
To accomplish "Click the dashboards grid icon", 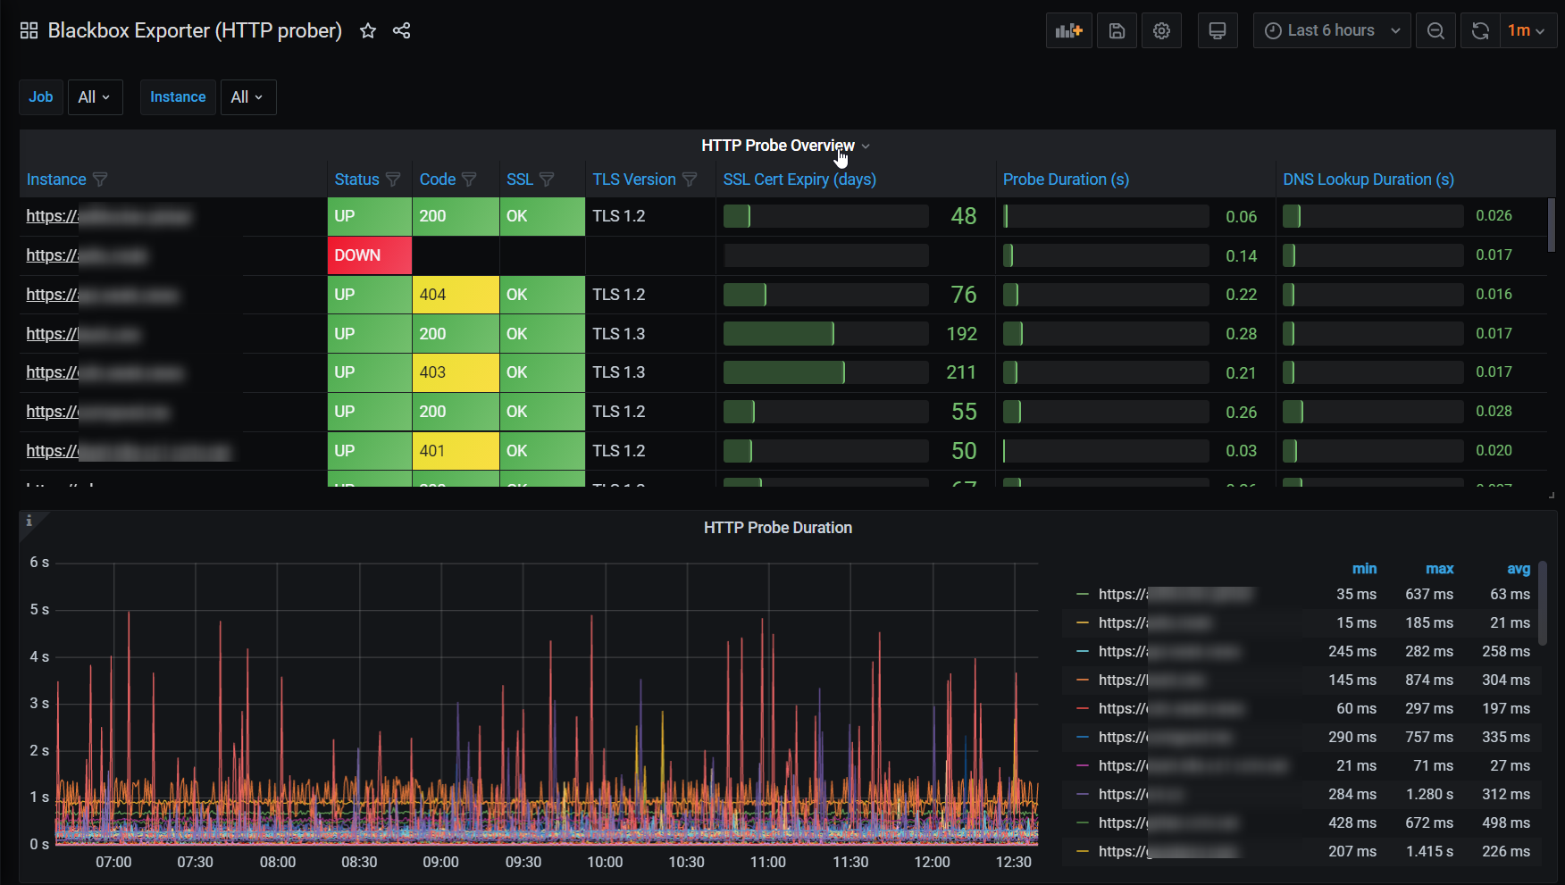I will click(29, 30).
